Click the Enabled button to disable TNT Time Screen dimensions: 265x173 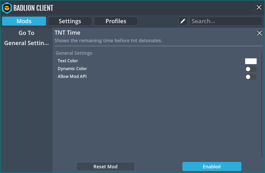click(x=212, y=166)
